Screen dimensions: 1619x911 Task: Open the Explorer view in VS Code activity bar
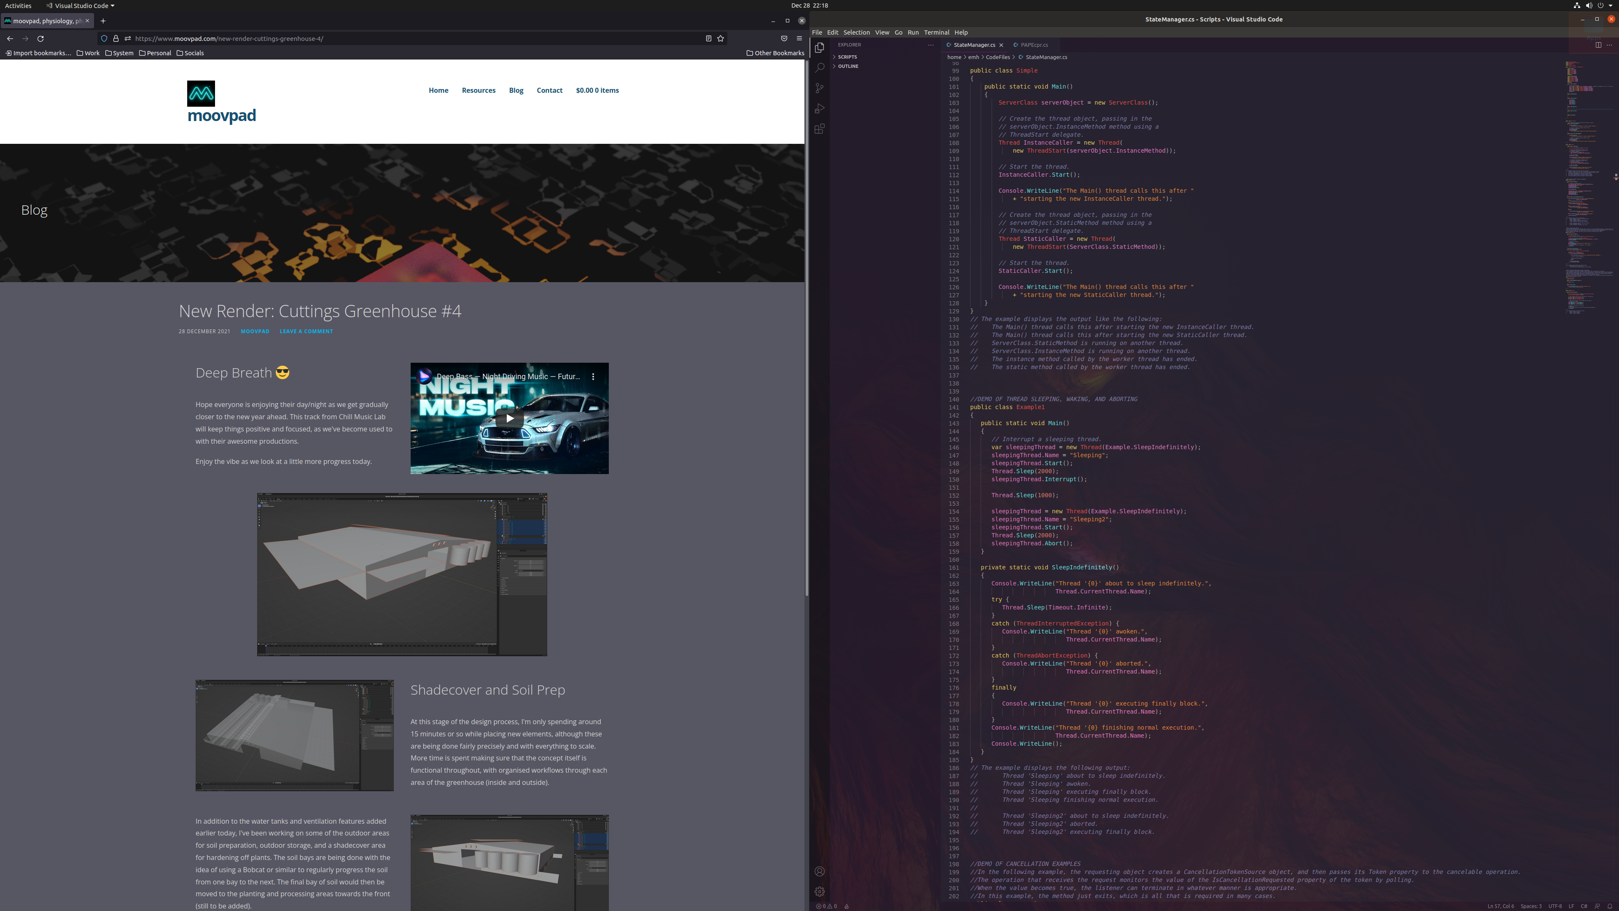point(820,48)
